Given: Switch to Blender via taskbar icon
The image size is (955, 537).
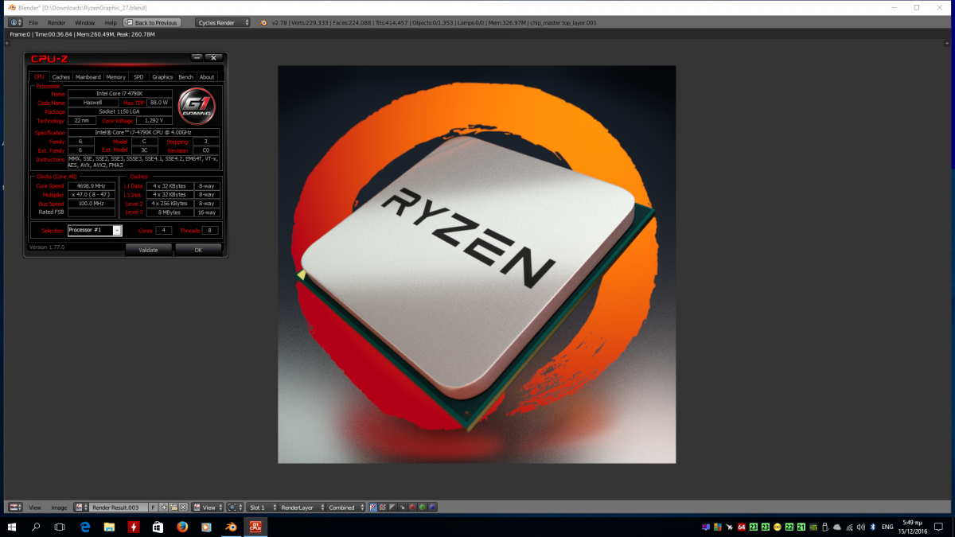Looking at the screenshot, I should pyautogui.click(x=231, y=527).
